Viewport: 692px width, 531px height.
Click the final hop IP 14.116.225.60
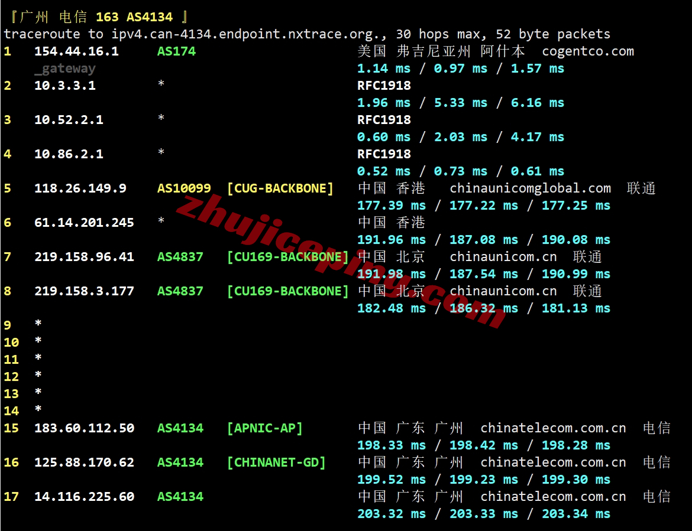pos(84,497)
